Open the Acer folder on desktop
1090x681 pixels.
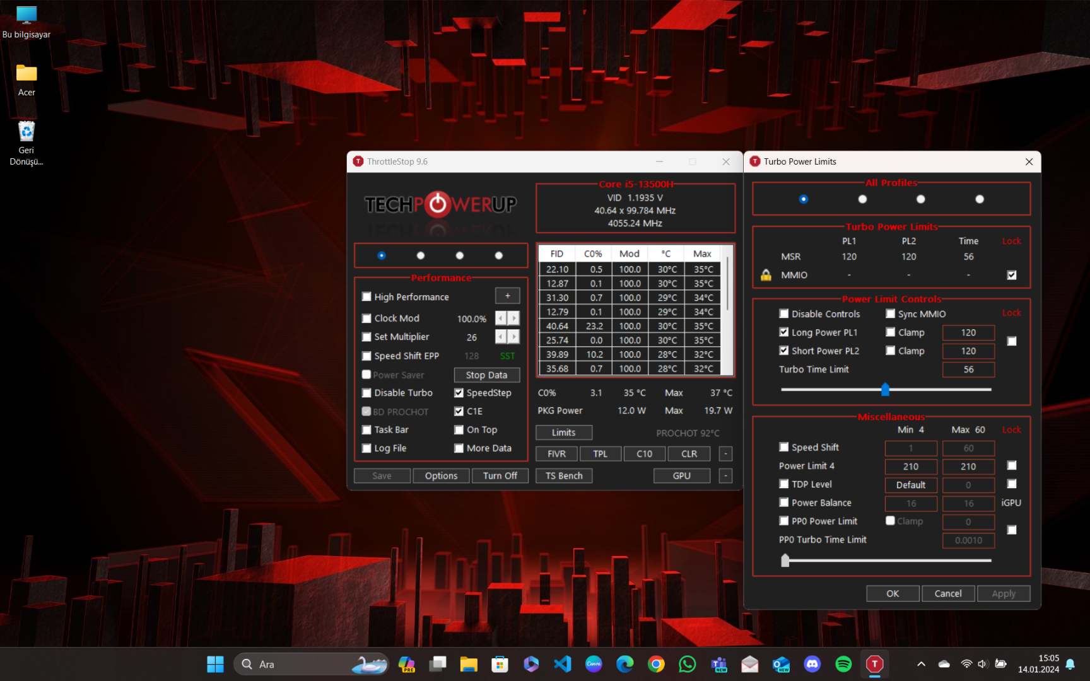[x=26, y=80]
